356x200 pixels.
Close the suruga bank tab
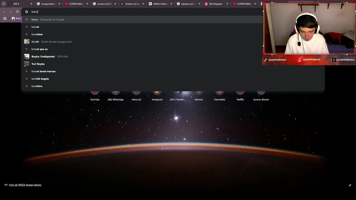[59, 4]
